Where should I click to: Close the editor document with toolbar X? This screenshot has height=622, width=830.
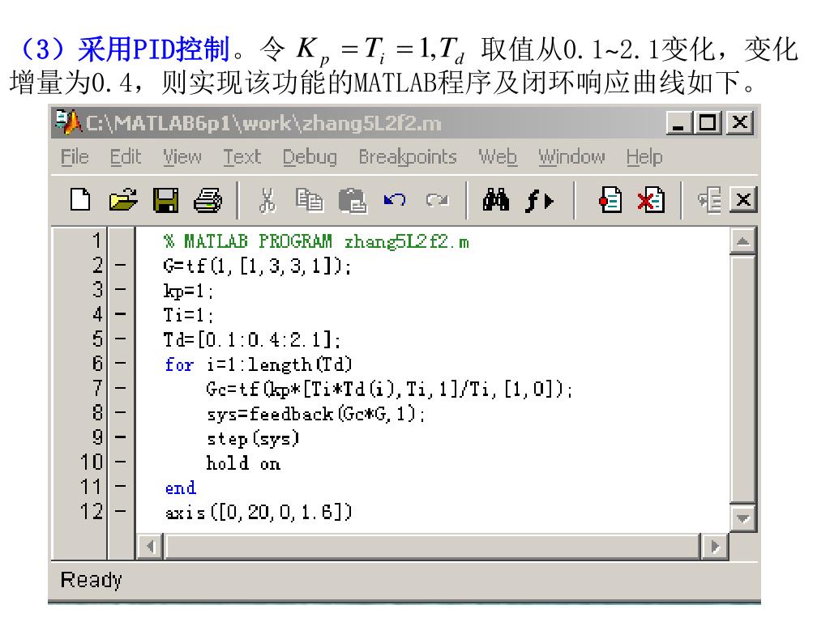click(x=743, y=200)
